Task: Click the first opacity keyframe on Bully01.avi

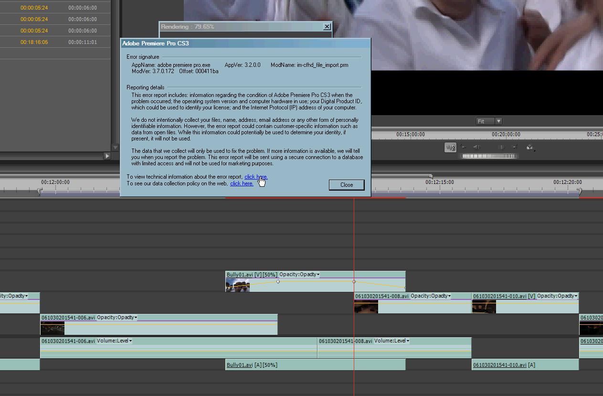Action: coord(278,281)
